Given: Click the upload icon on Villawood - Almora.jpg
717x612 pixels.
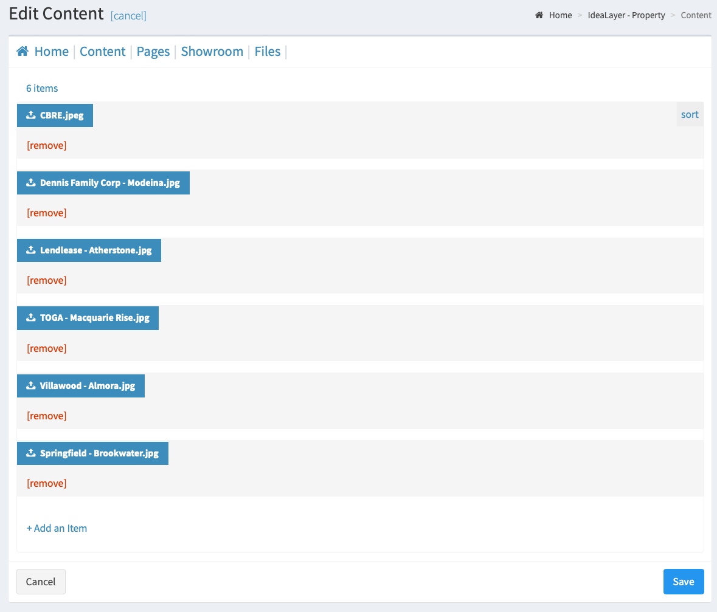Looking at the screenshot, I should (x=30, y=386).
